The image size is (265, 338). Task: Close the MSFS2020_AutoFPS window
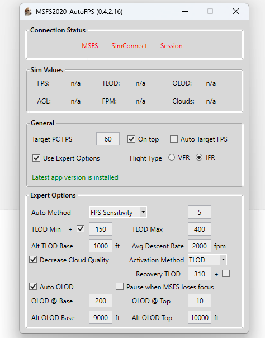click(x=236, y=11)
